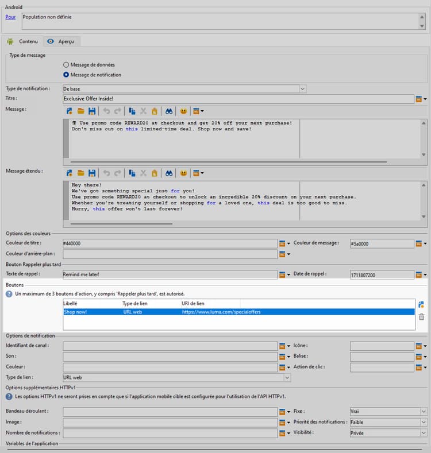Open personalization dropdown in Message toolbar
The height and width of the screenshot is (453, 431).
coord(198,111)
